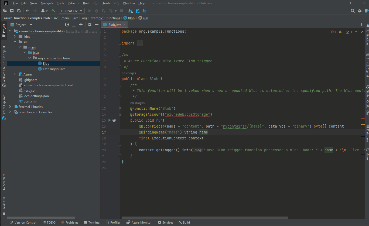
Task: Expand the .idea folder
Action: pos(15,37)
